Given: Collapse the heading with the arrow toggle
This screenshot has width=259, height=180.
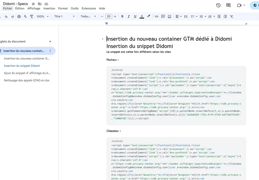Looking at the screenshot, I should click(x=103, y=39).
